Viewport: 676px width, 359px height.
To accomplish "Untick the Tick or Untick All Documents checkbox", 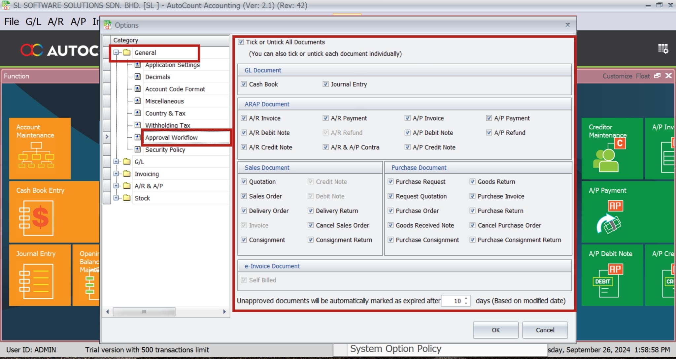I will click(241, 42).
